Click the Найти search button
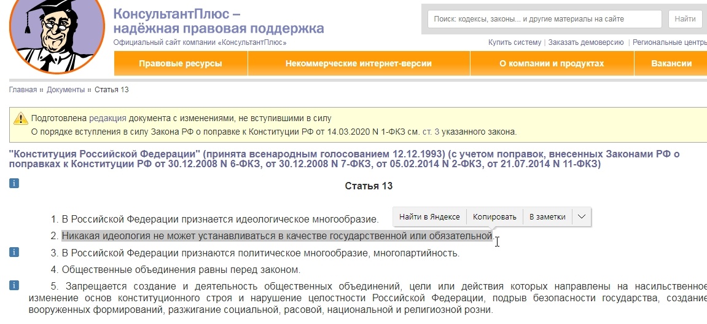707x324 pixels. pos(685,19)
